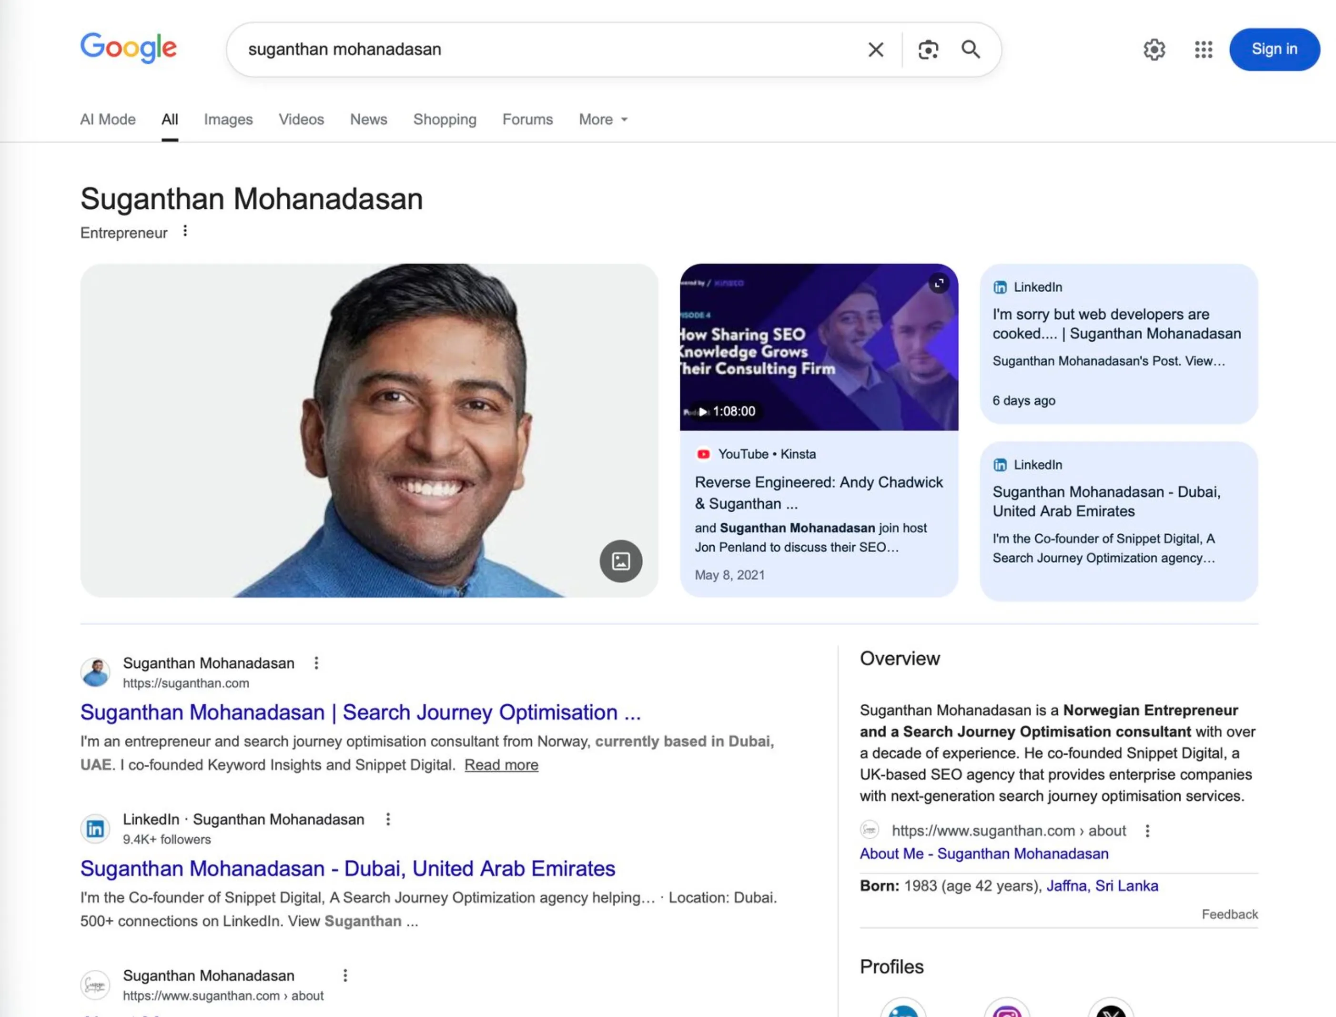Select the AI Mode tab
Viewport: 1336px width, 1017px height.
108,119
